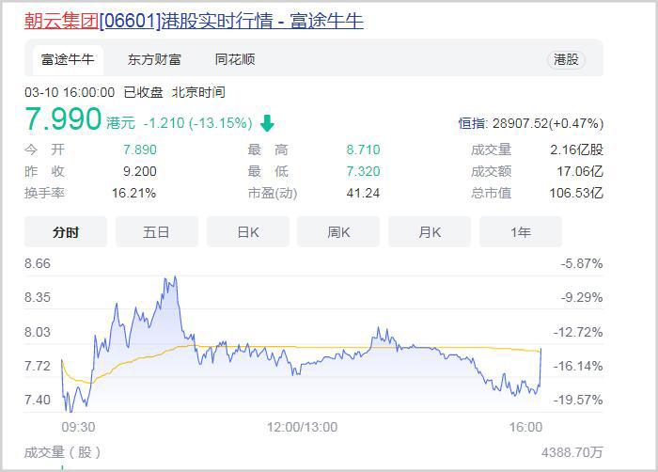The width and height of the screenshot is (658, 472).
Task: Click the volume figure 4388.70万
Action: pos(572,452)
